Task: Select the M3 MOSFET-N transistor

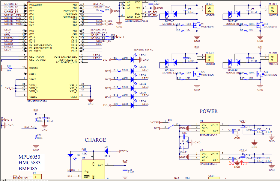Action: pos(198,74)
